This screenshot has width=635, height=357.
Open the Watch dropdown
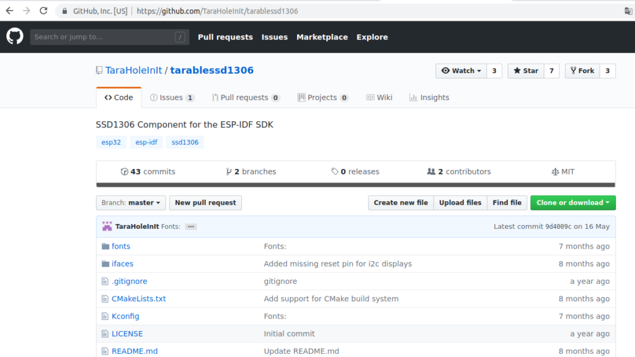[461, 71]
